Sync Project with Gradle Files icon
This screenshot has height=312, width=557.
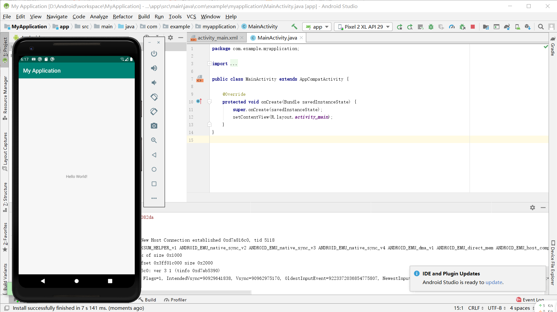507,27
